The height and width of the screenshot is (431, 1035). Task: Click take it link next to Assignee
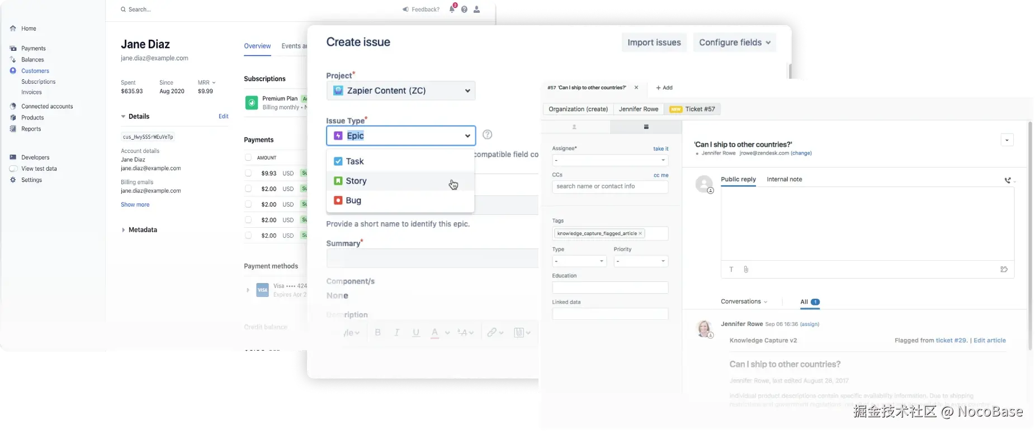(660, 149)
